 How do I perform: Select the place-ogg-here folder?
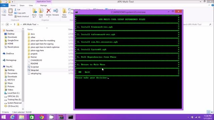pyautogui.click(x=37, y=50)
